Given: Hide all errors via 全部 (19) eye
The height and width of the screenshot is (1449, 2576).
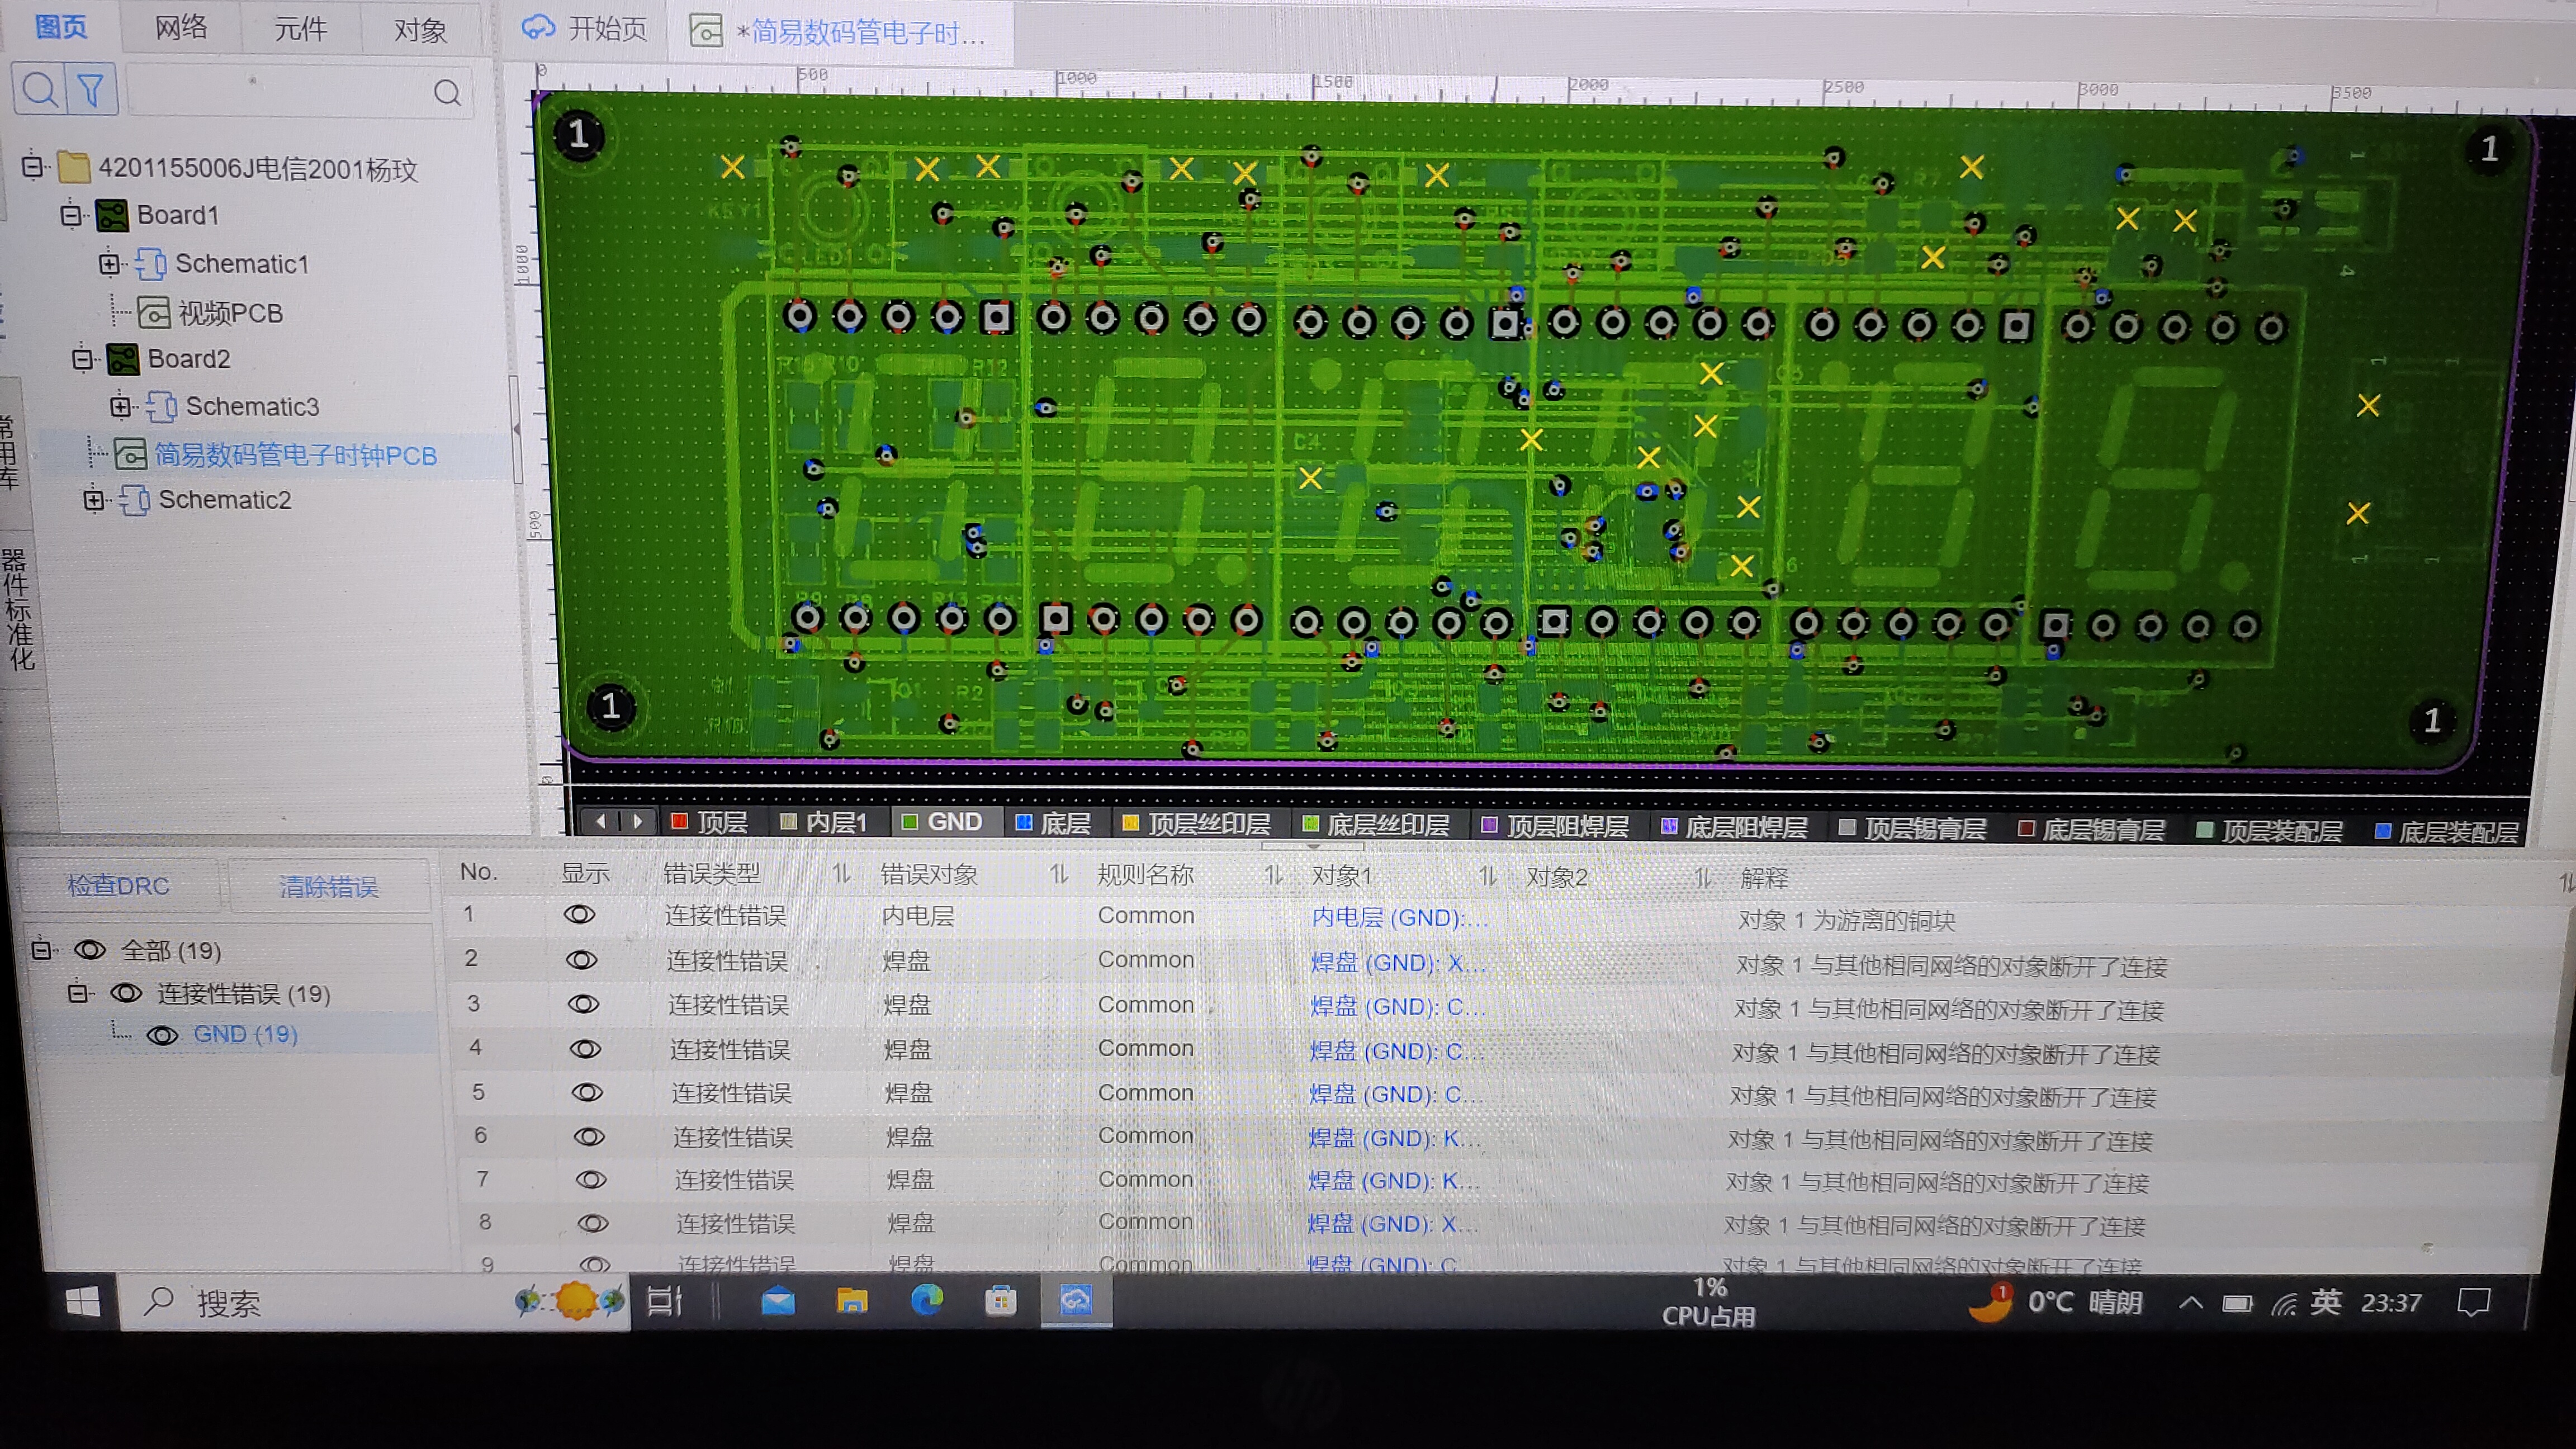Looking at the screenshot, I should pyautogui.click(x=90, y=950).
